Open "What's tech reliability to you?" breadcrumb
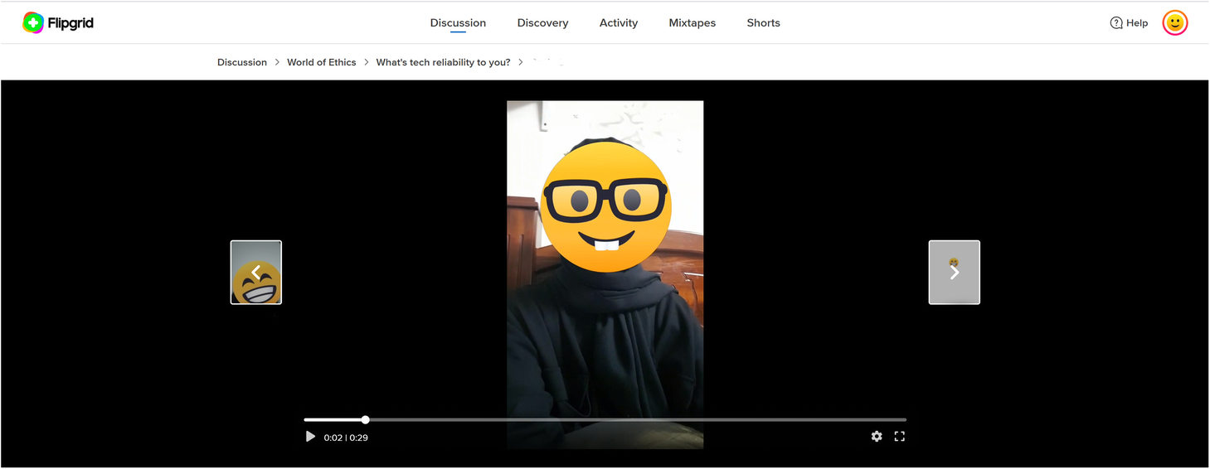 [443, 62]
